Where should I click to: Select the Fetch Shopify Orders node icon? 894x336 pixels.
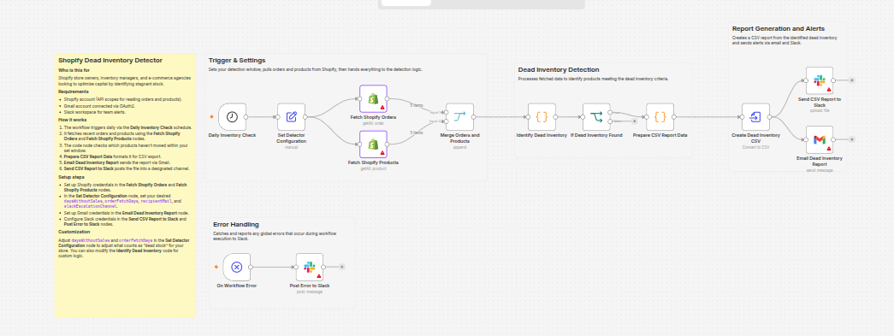(x=374, y=99)
